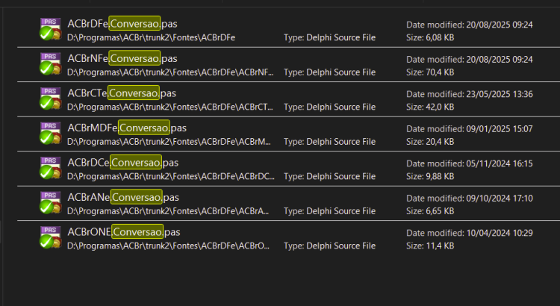Select the ACBrNFe.Conversao.pas file icon
Viewport: 560px width, 306px height.
click(50, 63)
